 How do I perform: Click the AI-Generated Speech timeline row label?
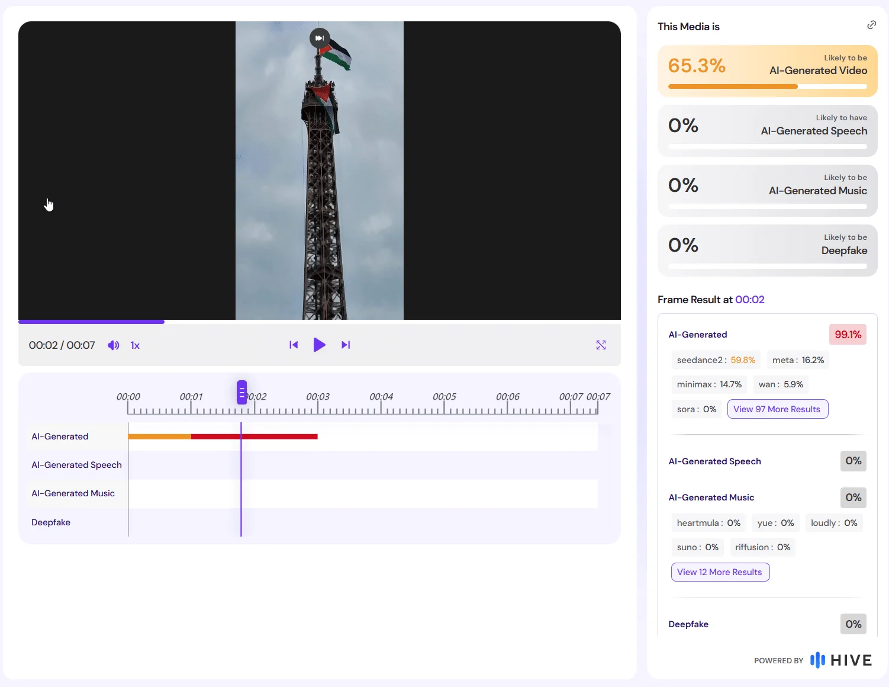tap(76, 465)
